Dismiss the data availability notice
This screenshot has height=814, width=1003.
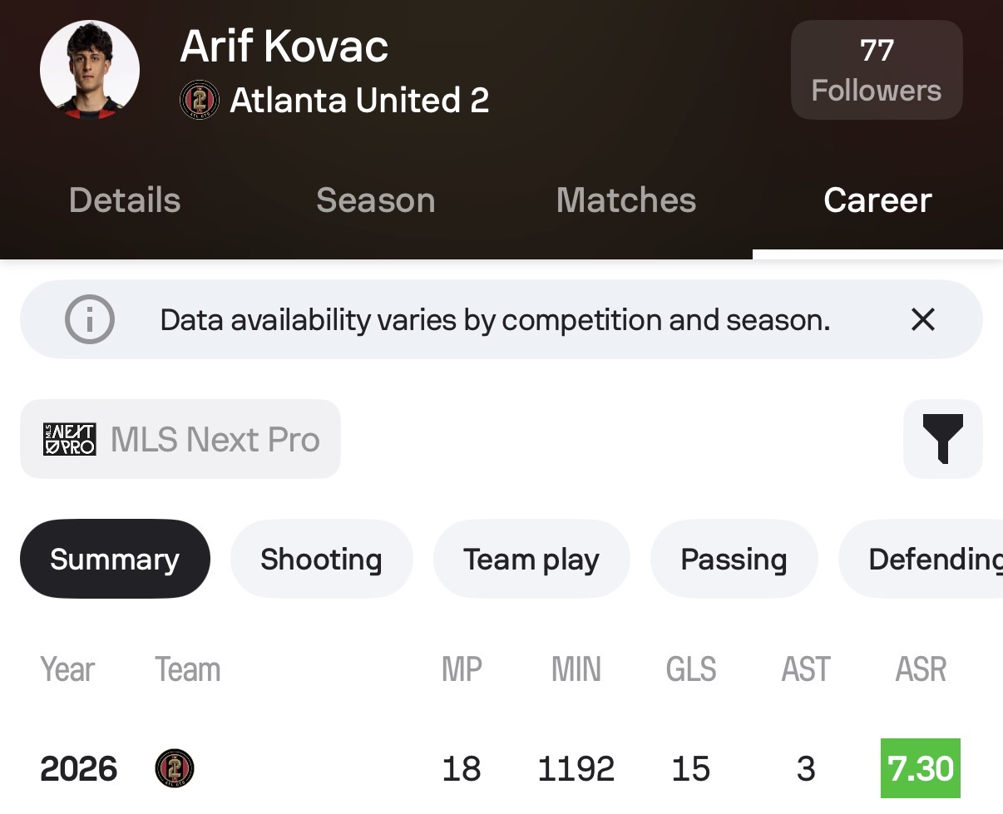pos(923,319)
